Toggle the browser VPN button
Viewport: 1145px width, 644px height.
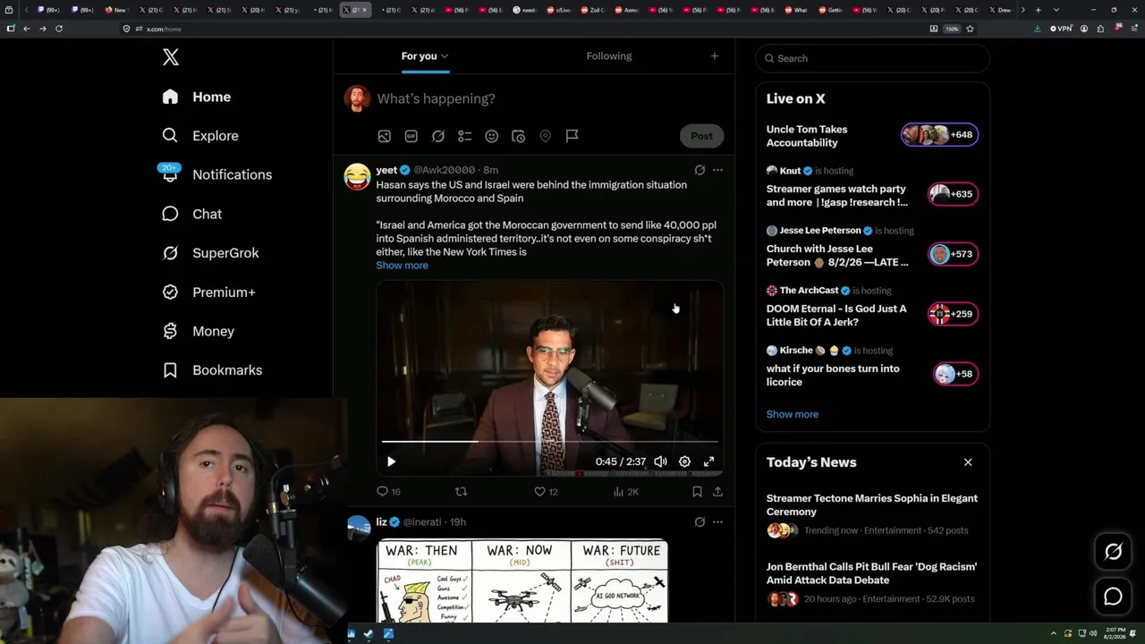[x=1061, y=29]
